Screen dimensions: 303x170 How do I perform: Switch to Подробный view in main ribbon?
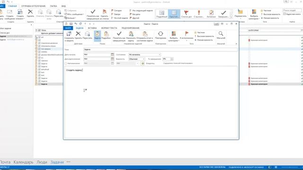(161, 14)
